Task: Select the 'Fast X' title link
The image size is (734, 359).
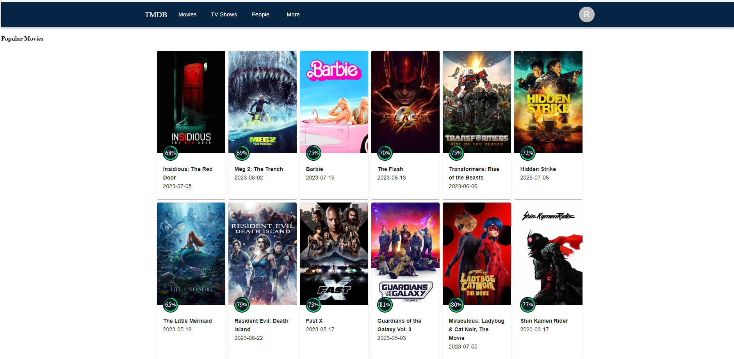Action: [314, 321]
